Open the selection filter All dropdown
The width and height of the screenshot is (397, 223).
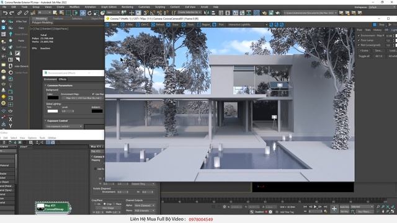44,12
